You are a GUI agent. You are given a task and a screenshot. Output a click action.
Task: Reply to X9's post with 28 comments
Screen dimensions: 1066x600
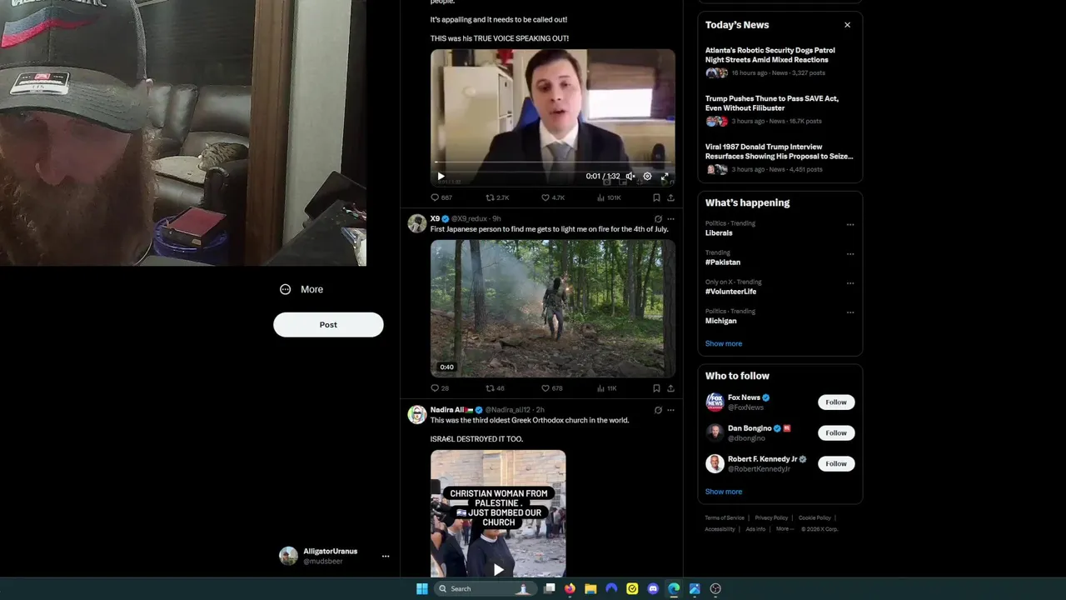pyautogui.click(x=439, y=388)
